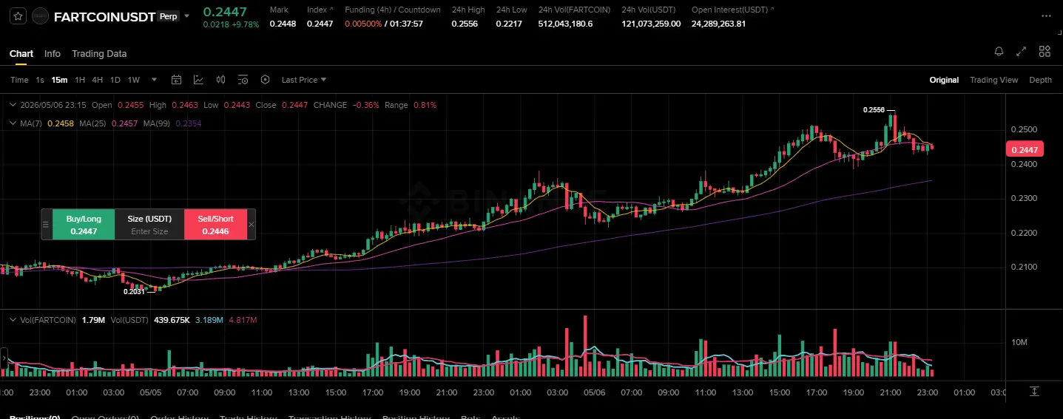Collapse the OHLC candle info row chevron
Viewport: 1063px width, 419px height.
click(x=12, y=105)
